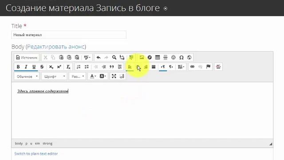284x160 pixels.
Task: Click the Undo arrow icon
Action: coord(99,57)
